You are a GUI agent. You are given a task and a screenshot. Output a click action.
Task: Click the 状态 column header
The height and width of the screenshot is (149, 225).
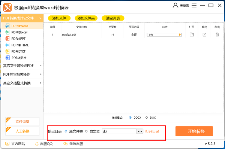pyautogui.click(x=165, y=27)
